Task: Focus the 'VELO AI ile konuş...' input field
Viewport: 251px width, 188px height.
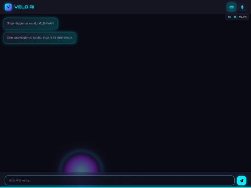Action: click(119, 180)
